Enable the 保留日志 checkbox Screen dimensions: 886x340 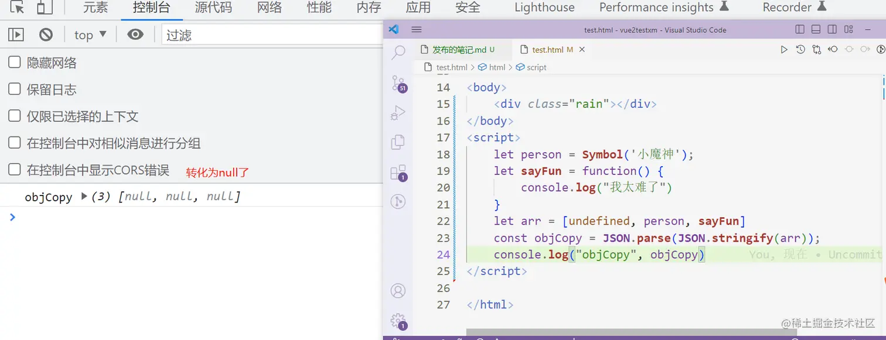click(x=14, y=90)
